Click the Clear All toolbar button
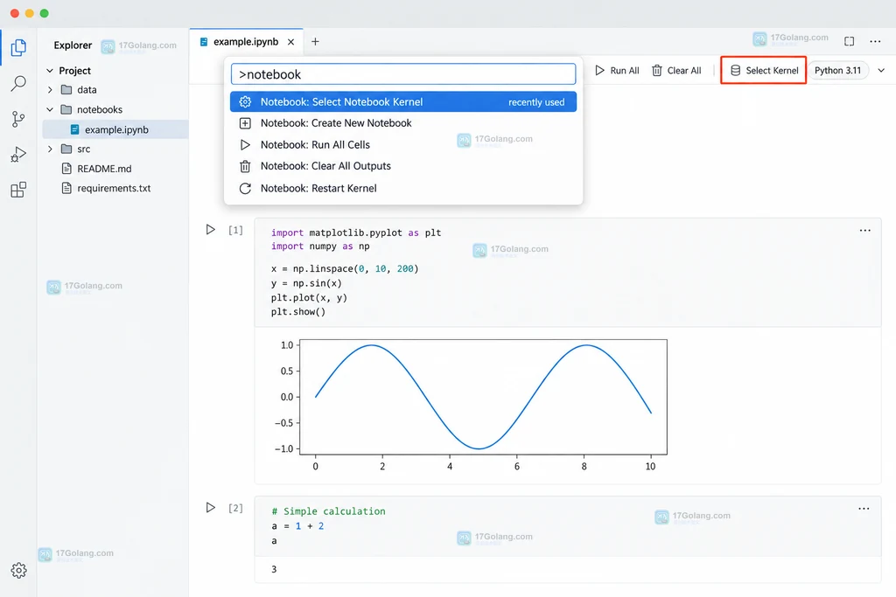 point(676,71)
